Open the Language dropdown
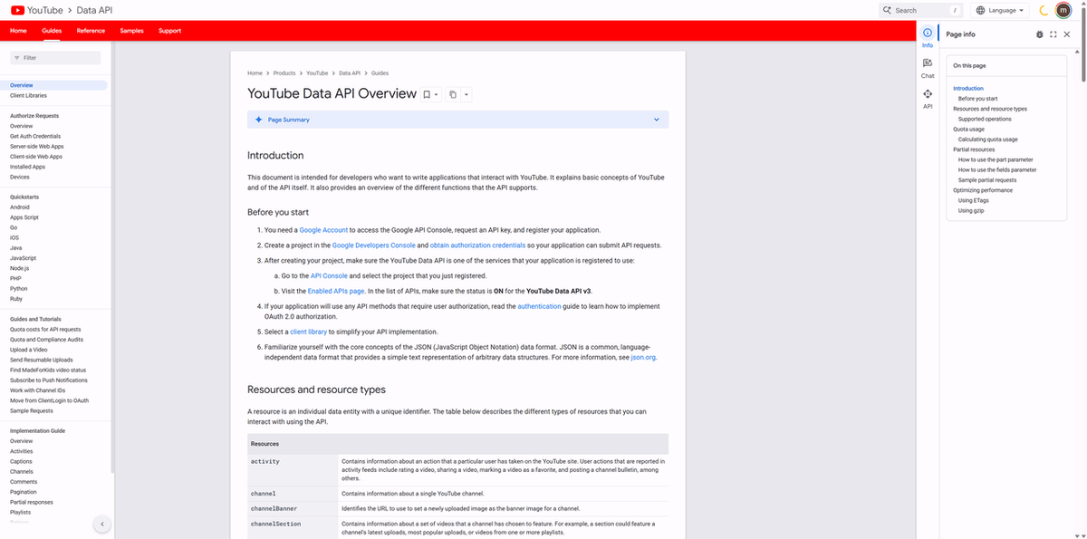 pyautogui.click(x=1001, y=10)
